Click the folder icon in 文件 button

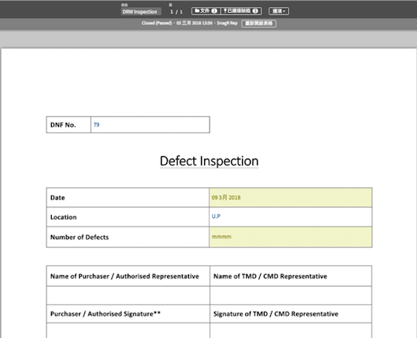click(197, 11)
